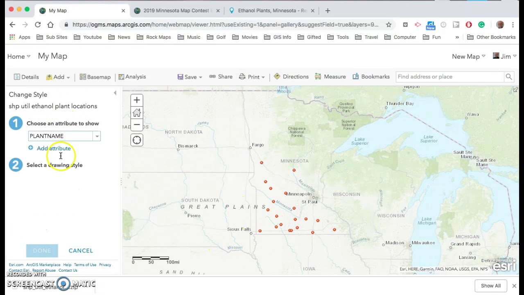Click the find my location icon

pos(137,140)
